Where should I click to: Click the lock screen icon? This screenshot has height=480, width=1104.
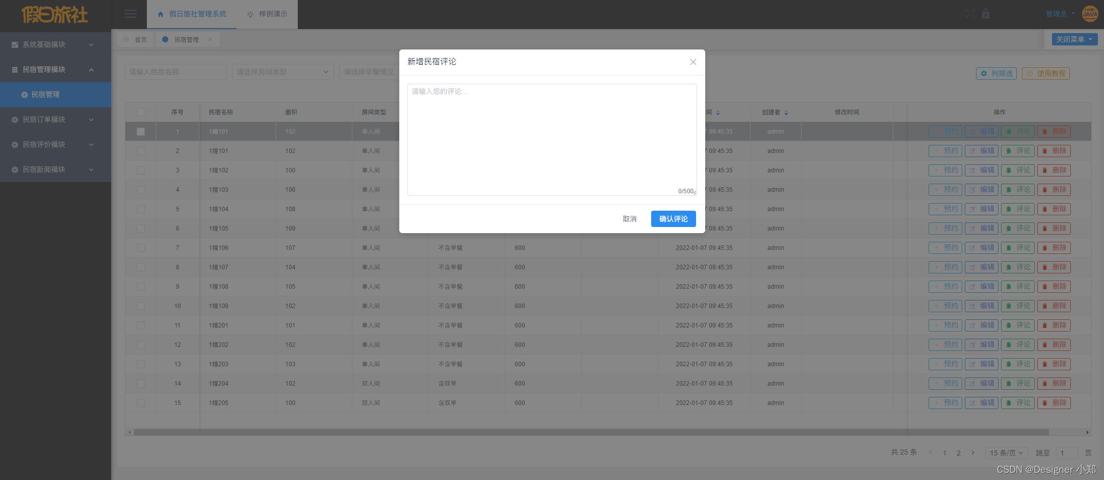(986, 14)
